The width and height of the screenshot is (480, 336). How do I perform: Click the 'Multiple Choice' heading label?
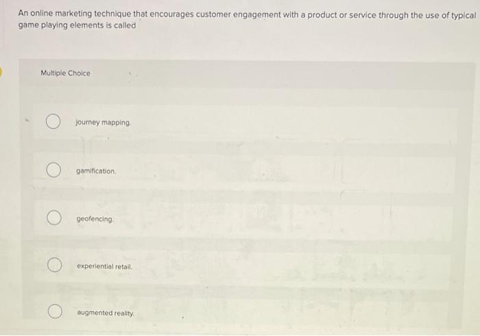coord(66,73)
